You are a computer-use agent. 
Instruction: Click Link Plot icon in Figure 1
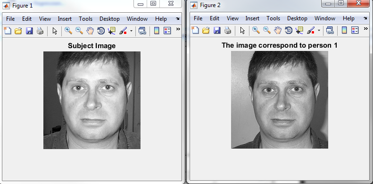pos(142,31)
